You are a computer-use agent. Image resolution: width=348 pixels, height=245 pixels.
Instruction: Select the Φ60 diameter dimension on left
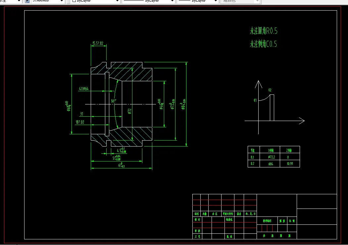click(68, 106)
